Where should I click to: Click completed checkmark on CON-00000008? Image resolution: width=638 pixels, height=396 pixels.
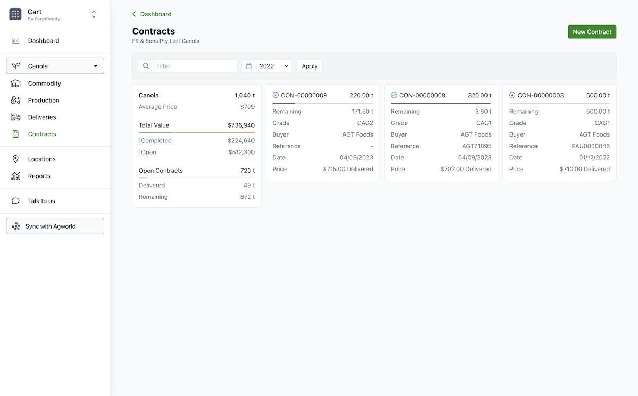click(x=394, y=95)
